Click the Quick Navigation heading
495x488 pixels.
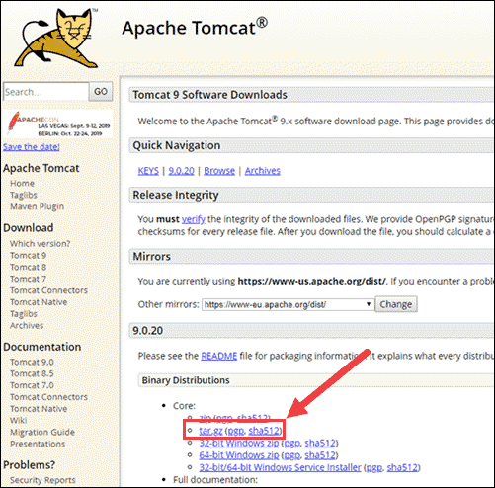point(177,145)
